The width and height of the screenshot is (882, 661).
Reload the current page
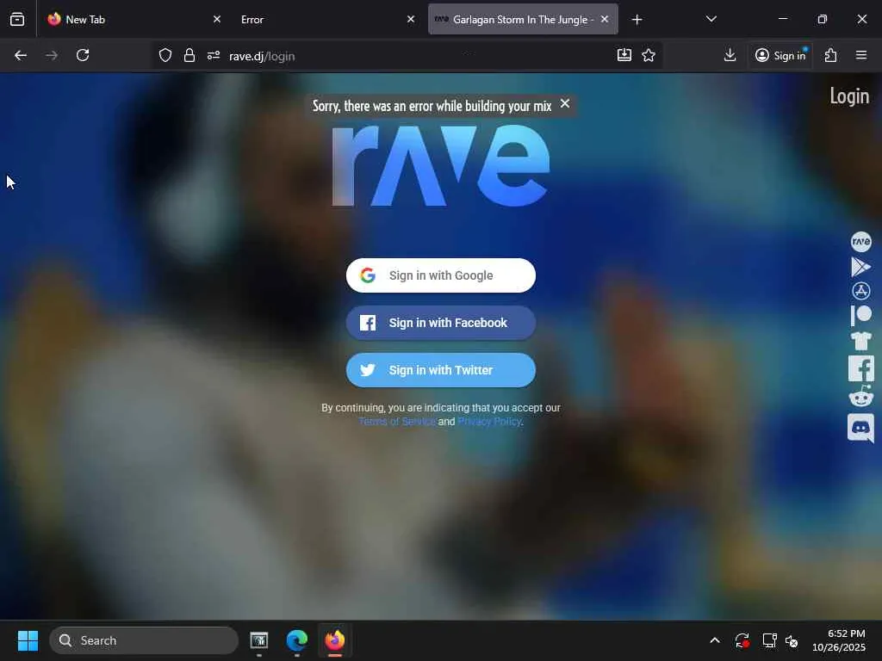(83, 55)
